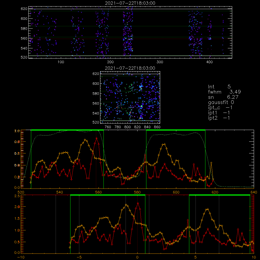The image size is (260, 260).
Task: Click the red peak near 559 in third plot
Action: [x=96, y=138]
